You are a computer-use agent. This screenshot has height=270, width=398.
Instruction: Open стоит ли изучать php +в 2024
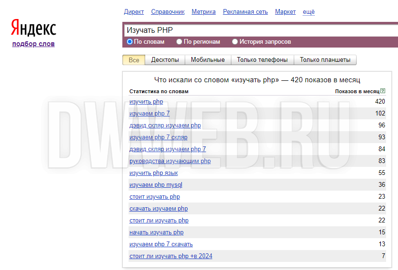pyautogui.click(x=171, y=256)
